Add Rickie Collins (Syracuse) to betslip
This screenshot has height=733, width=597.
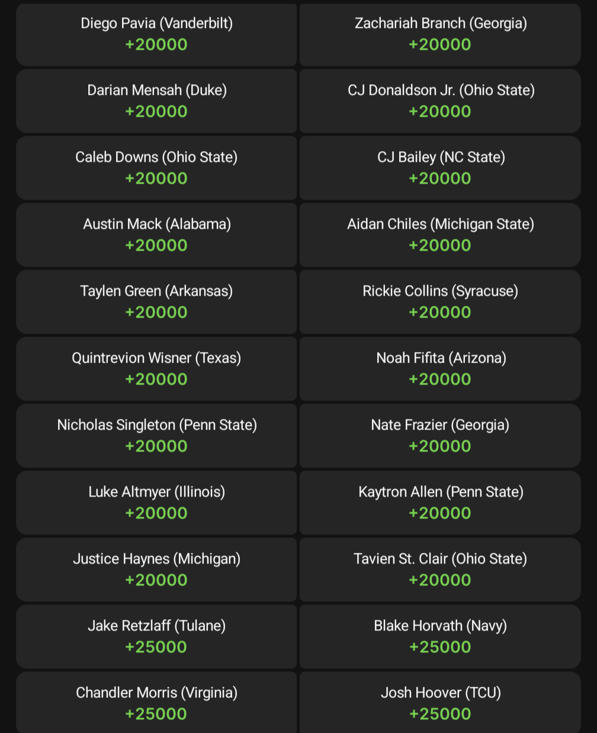(440, 302)
